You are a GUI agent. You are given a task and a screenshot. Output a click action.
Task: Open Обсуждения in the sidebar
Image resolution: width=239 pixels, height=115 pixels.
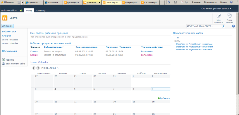click(10, 51)
